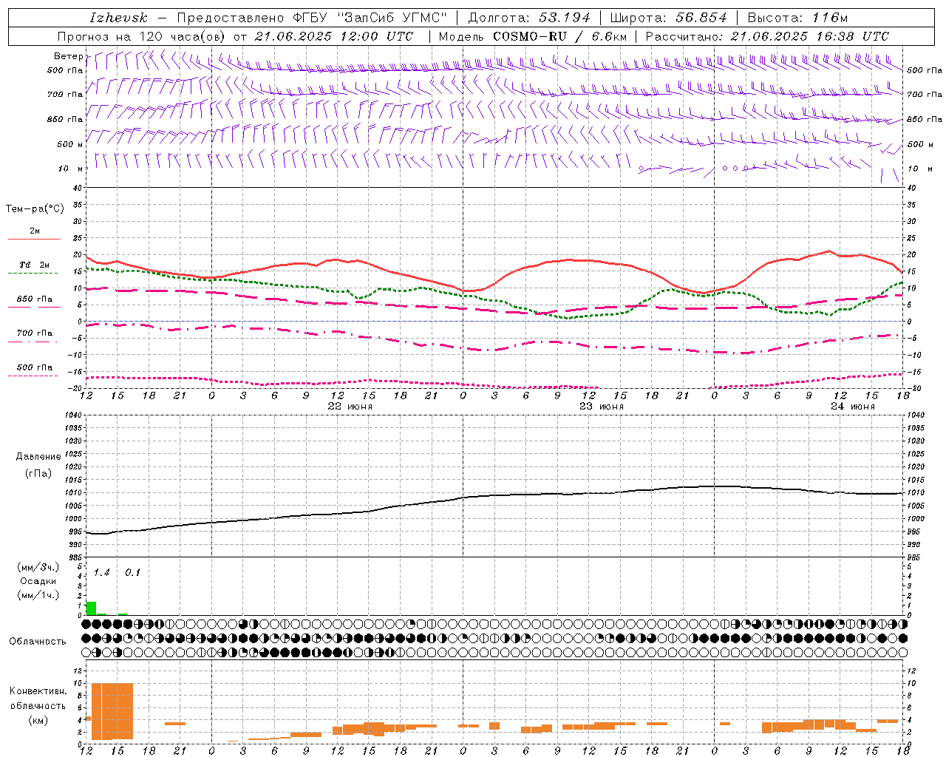Click the '1.4' precipitation amount value
This screenshot has width=946, height=757.
coord(101,572)
